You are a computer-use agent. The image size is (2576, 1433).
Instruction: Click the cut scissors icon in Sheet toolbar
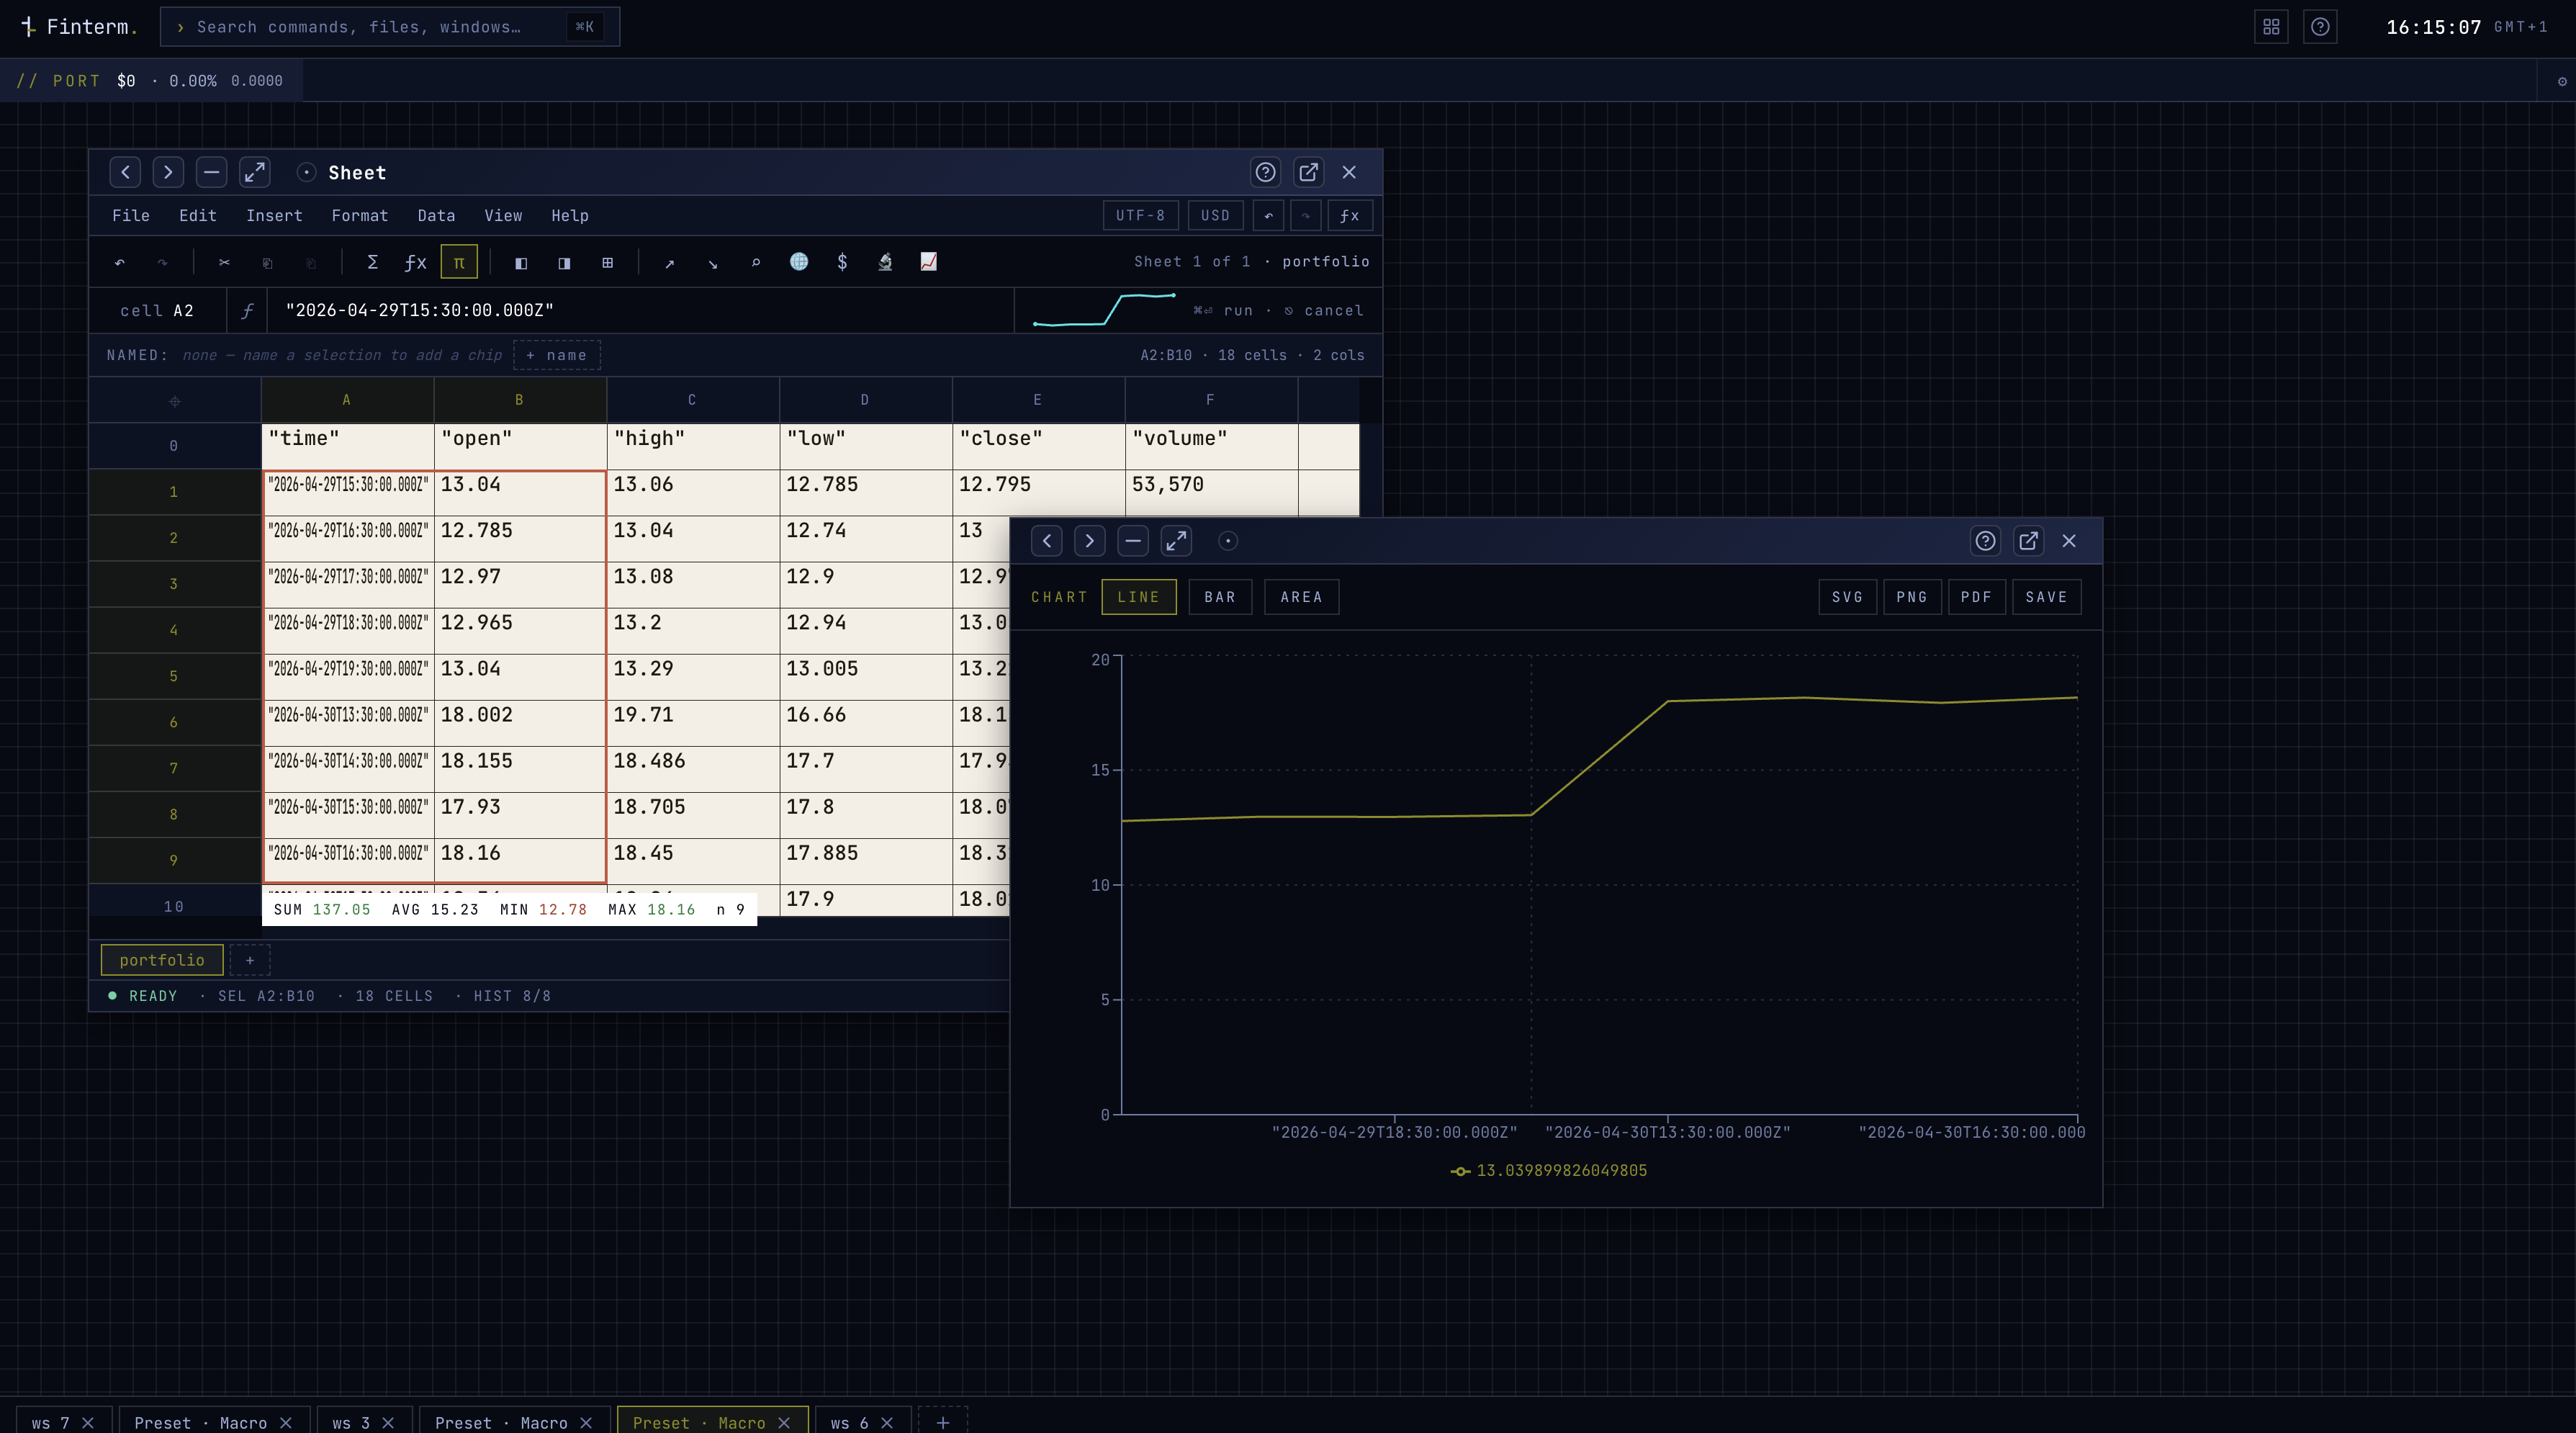[x=224, y=262]
